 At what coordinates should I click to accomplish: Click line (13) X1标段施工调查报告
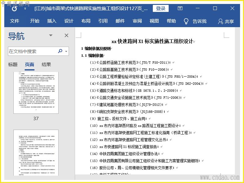click(x=124, y=147)
